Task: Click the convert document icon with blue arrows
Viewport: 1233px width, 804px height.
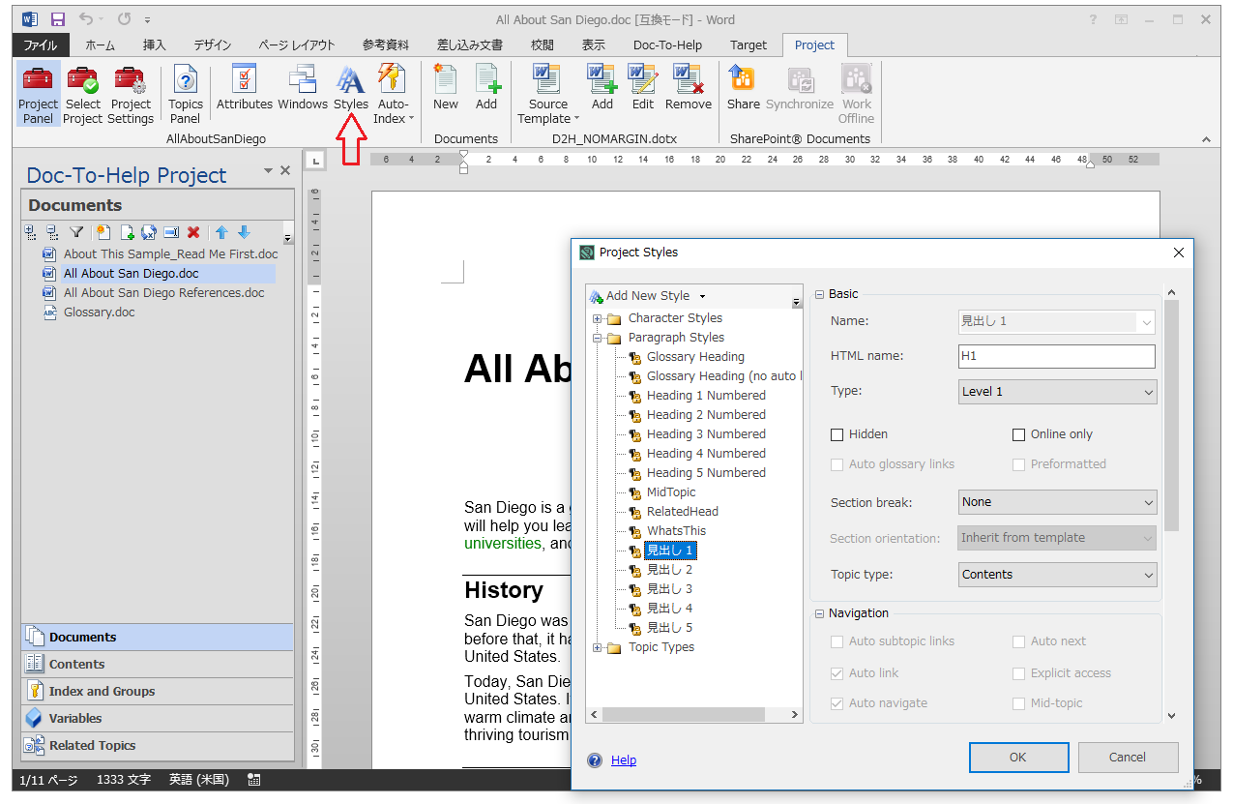Action: pyautogui.click(x=149, y=232)
